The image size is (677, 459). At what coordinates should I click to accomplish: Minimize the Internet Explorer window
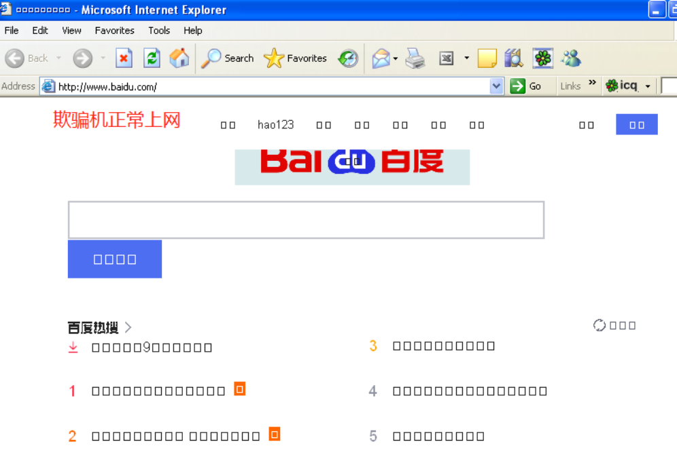657,10
